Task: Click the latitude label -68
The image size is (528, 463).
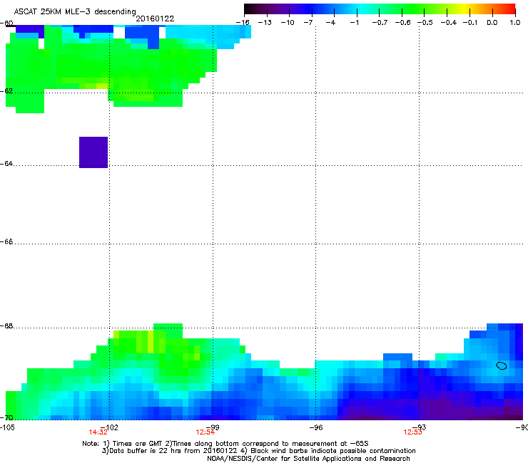Action: click(6, 326)
